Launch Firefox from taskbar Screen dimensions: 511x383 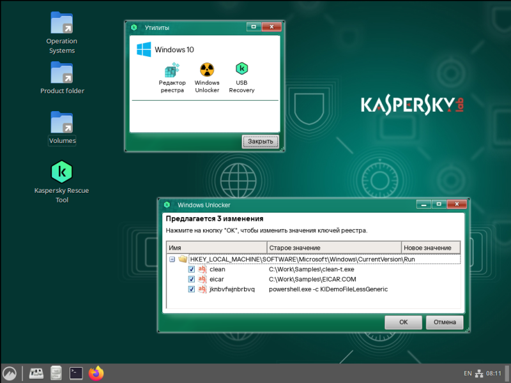coord(96,373)
